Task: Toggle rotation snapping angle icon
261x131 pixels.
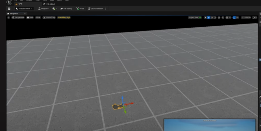Action: tap(234, 18)
